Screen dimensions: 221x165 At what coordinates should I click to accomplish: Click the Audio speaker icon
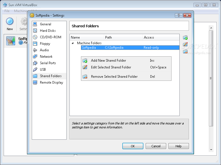[35, 50]
